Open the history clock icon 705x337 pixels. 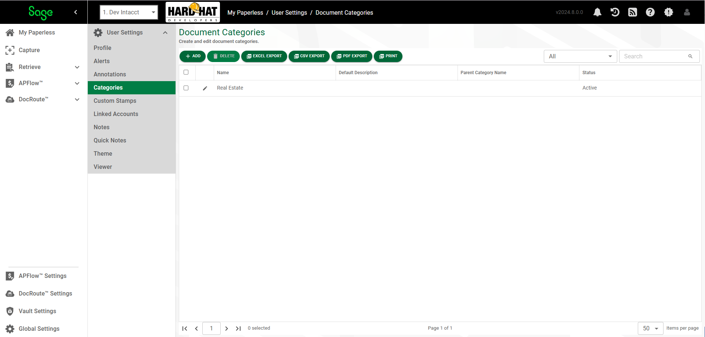[x=615, y=12]
